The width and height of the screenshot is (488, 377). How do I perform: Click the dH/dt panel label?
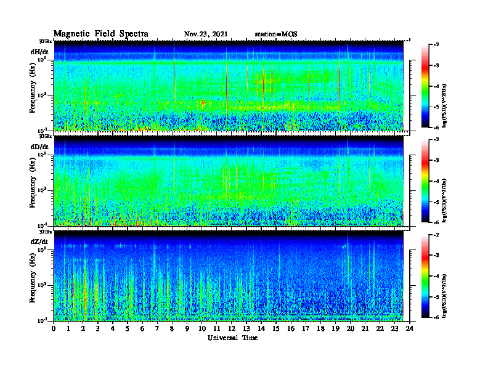pos(39,52)
